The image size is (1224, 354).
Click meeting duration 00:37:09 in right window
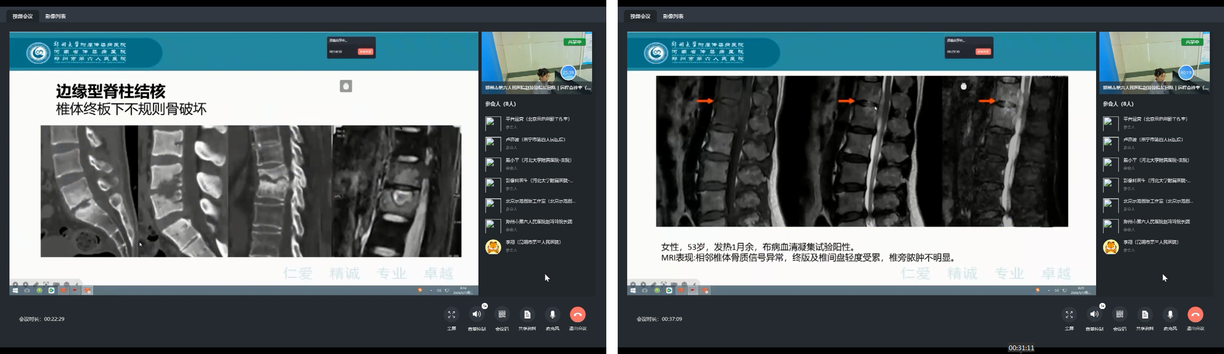[x=659, y=319]
